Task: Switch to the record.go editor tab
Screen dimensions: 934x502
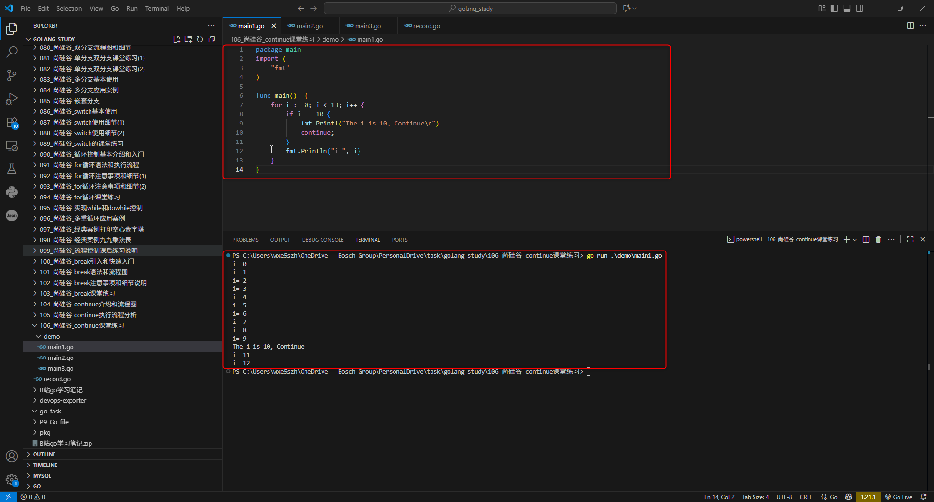Action: pyautogui.click(x=427, y=26)
